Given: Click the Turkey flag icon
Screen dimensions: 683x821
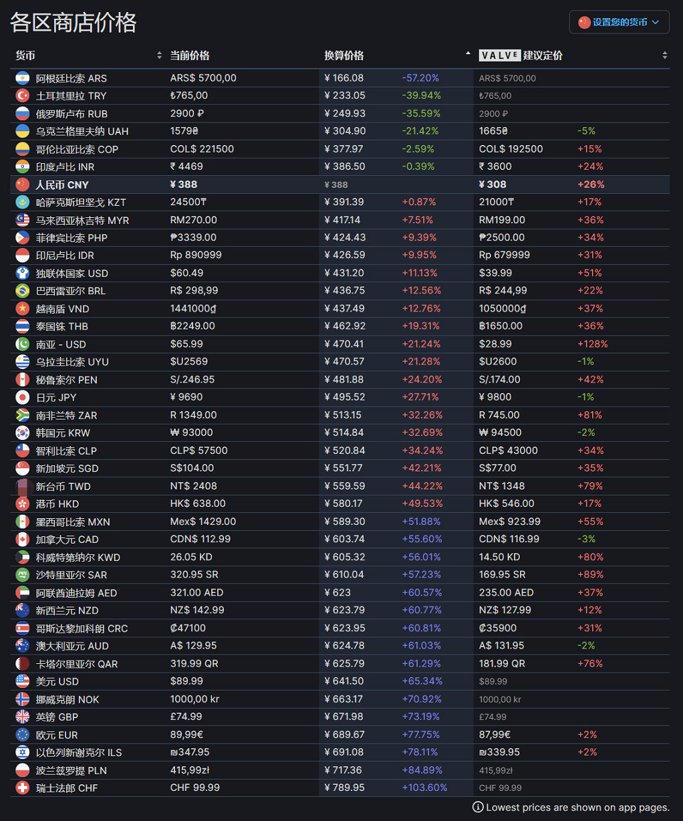Looking at the screenshot, I should 23,96.
